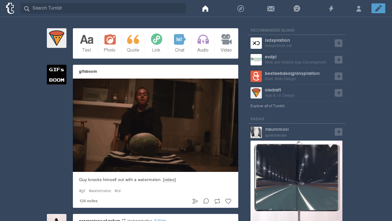This screenshot has height=221, width=392.
Task: Create a new Chat post
Action: [x=179, y=43]
